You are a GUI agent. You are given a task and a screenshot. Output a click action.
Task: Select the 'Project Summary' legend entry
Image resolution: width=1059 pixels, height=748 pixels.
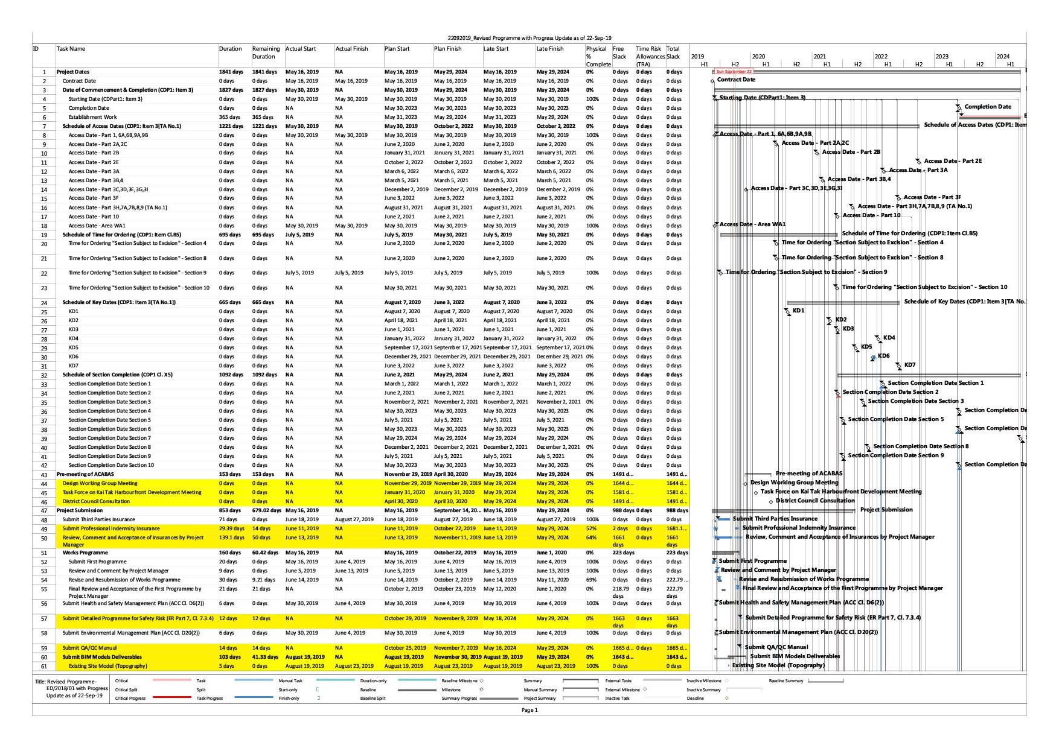pos(540,699)
